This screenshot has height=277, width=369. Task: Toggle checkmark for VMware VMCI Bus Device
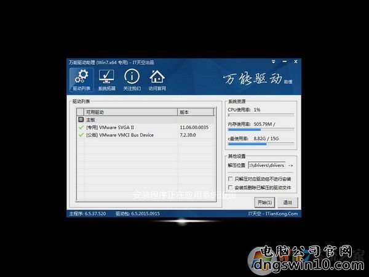coord(81,135)
